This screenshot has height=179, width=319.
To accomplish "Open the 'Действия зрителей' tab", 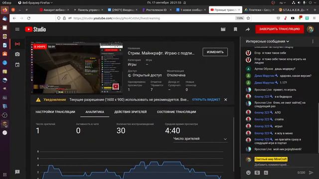I will click(131, 112).
